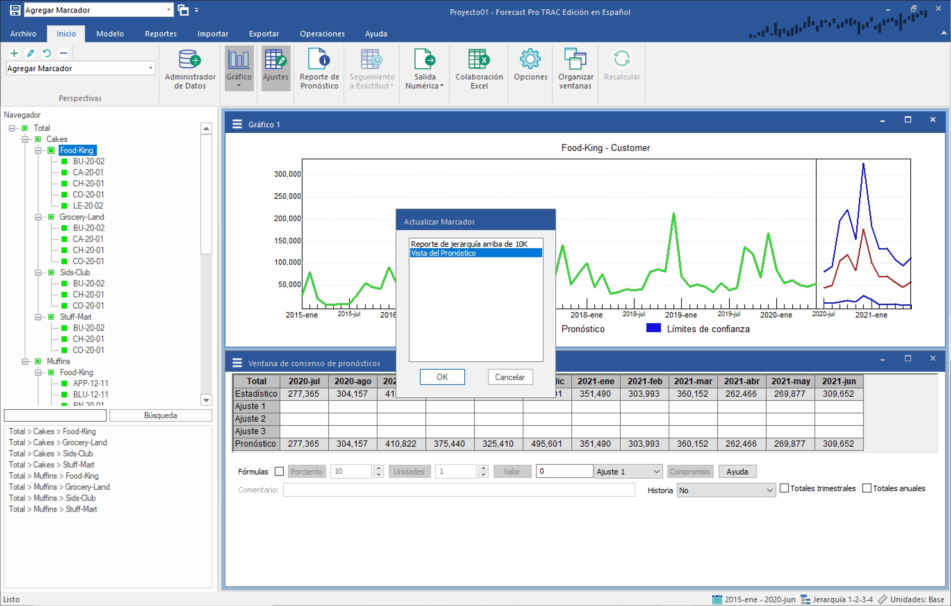Image resolution: width=951 pixels, height=606 pixels.
Task: Check Totales anuales
Action: tap(867, 488)
